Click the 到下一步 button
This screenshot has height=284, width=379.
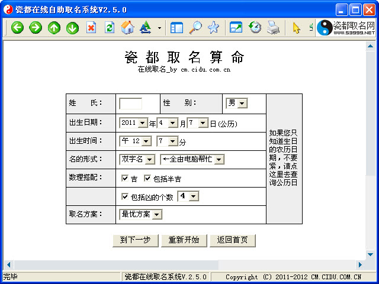coord(136,240)
